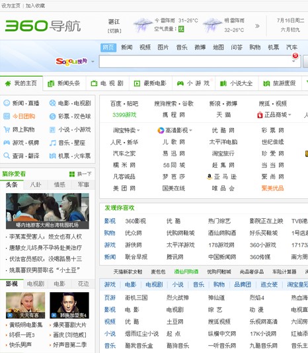Viewport: 308px width, 353px height.
Task: Open the 天天有喜 video thumbnail
Action: [x=25, y=305]
